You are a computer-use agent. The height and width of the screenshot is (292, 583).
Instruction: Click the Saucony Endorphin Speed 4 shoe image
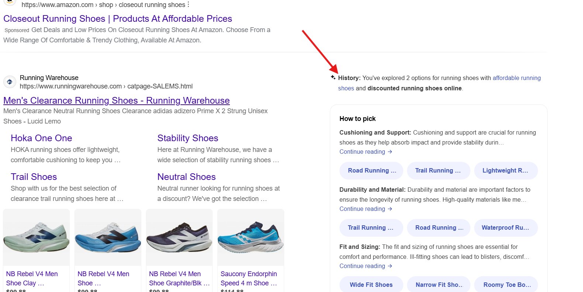[x=251, y=237]
